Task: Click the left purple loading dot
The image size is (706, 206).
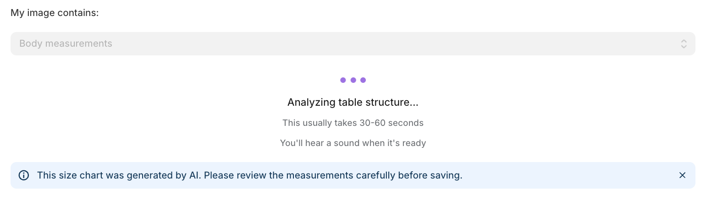Action: click(x=343, y=80)
